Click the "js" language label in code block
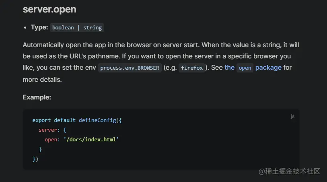Viewport: 327px width, 182px height. tap(292, 116)
